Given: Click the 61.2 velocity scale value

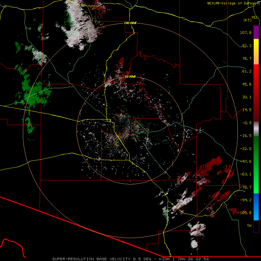Looking at the screenshot, I should (247, 71).
